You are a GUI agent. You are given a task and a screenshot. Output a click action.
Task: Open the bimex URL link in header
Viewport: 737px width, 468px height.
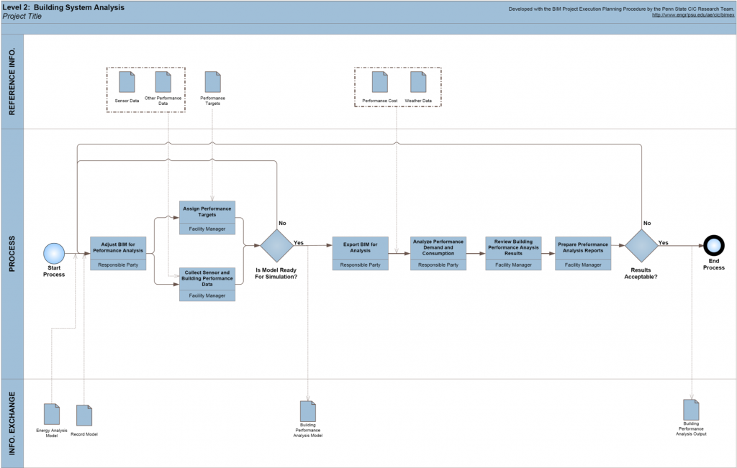coord(692,15)
